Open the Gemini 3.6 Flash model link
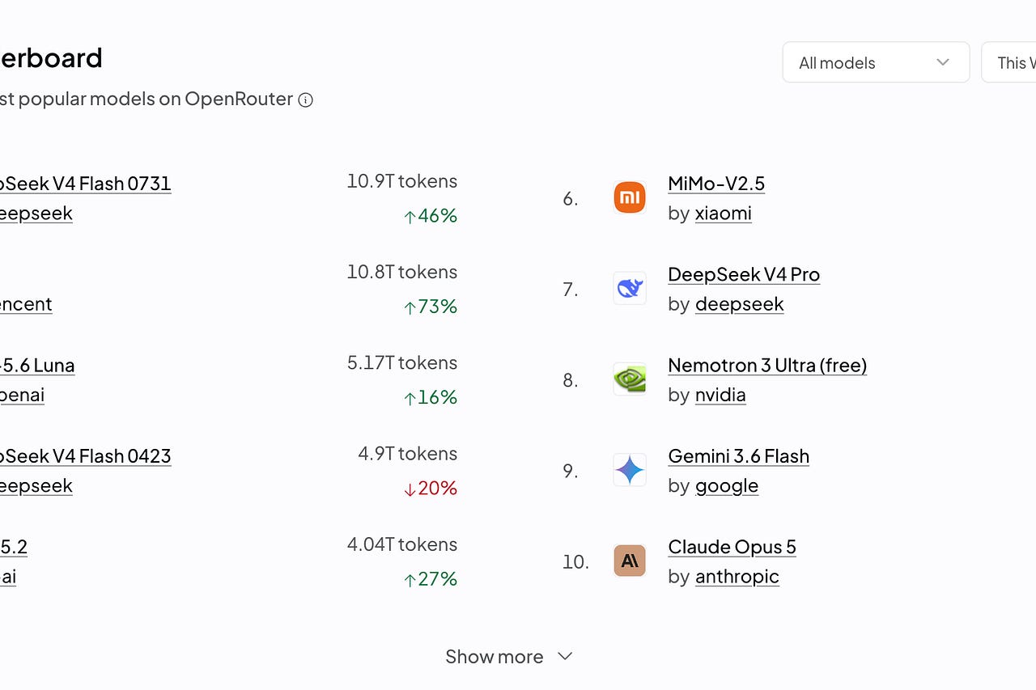The image size is (1036, 690). (x=738, y=456)
